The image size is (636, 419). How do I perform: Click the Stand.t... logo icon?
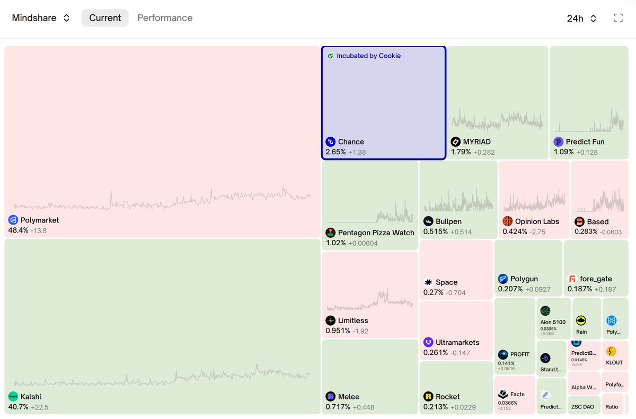tap(545, 358)
